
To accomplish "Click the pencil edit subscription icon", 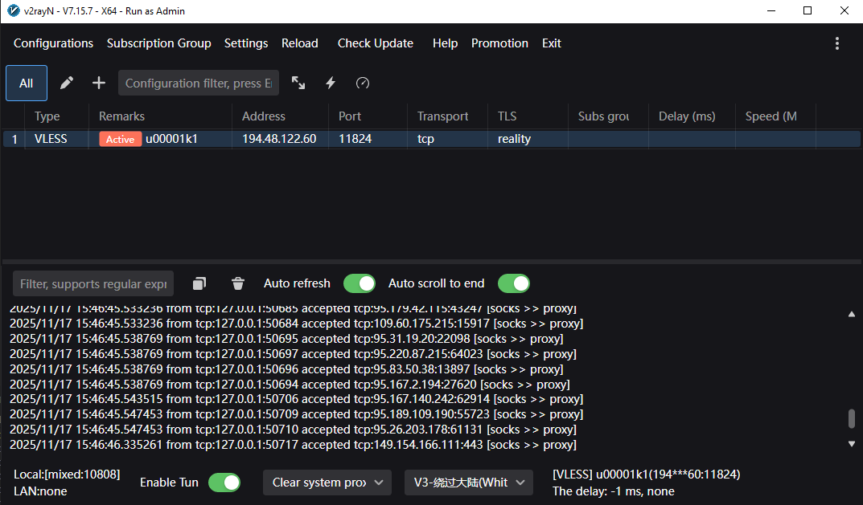I will [x=67, y=83].
